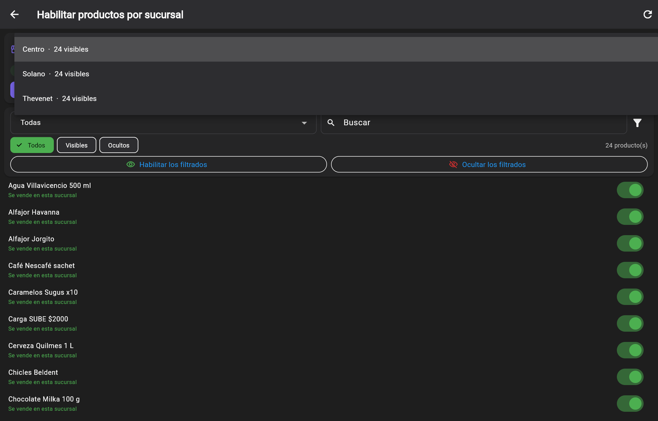Click the Carga SUBE $2000 name
The height and width of the screenshot is (421, 658).
point(38,319)
